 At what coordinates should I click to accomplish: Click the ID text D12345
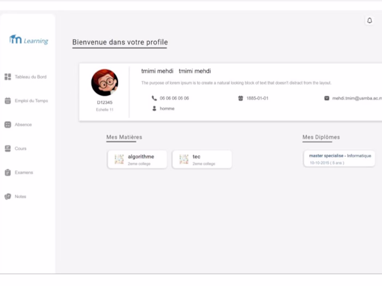point(105,102)
